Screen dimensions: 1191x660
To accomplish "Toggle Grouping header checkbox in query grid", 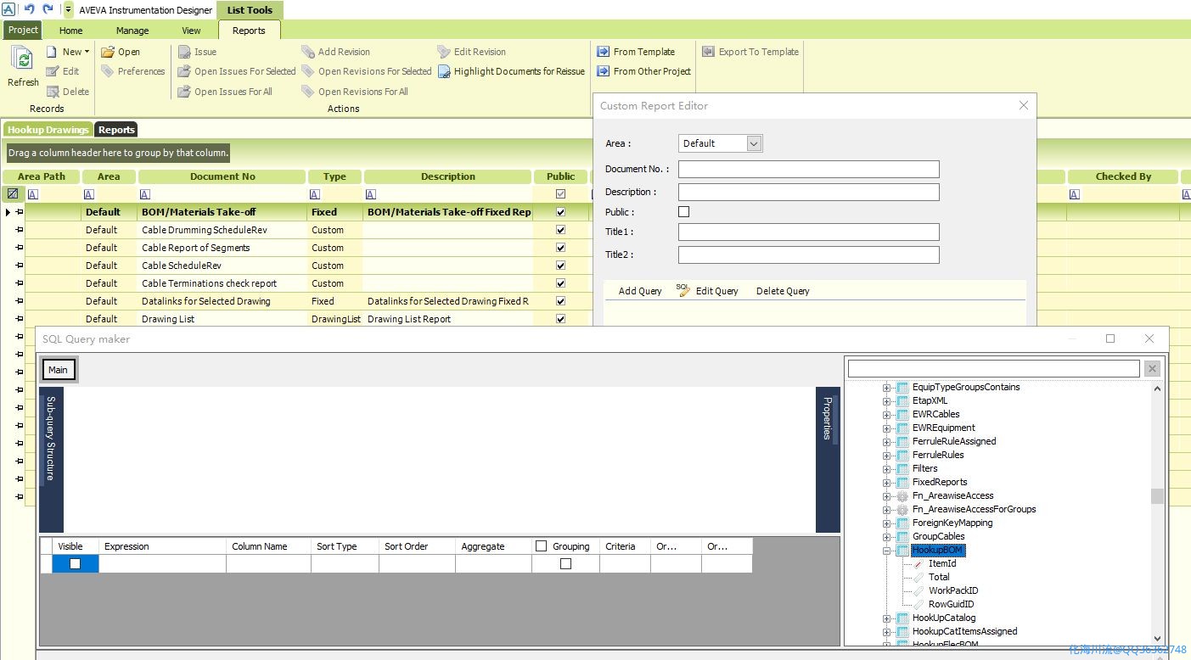I will click(542, 546).
